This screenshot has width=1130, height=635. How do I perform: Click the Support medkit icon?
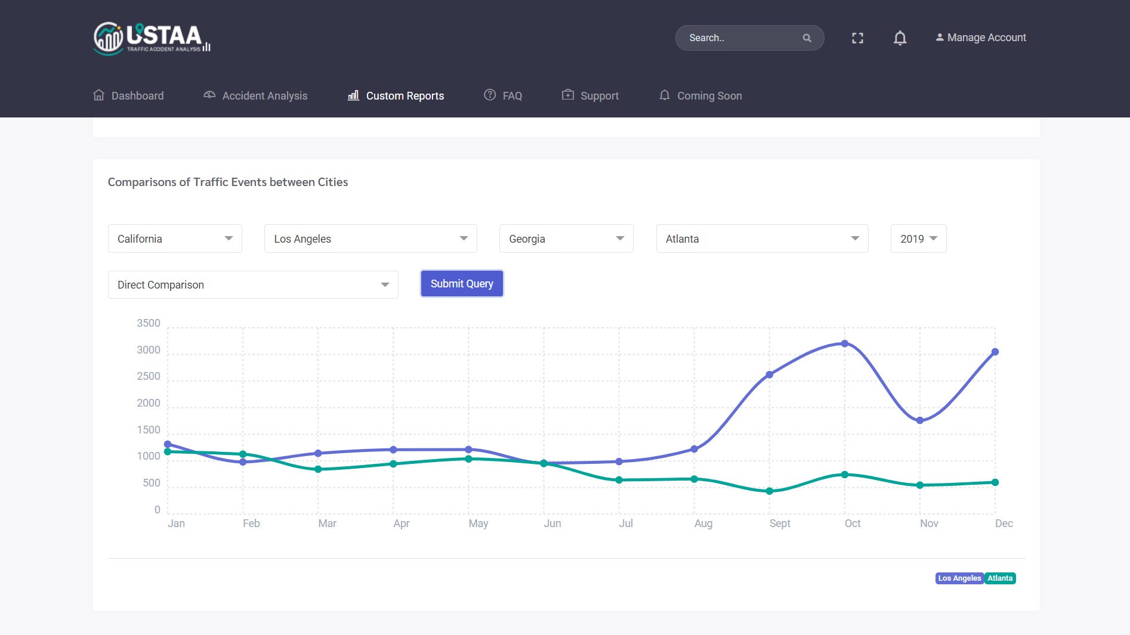tap(568, 95)
